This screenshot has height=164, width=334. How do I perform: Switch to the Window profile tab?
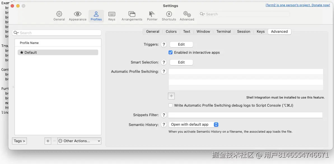tap(203, 32)
